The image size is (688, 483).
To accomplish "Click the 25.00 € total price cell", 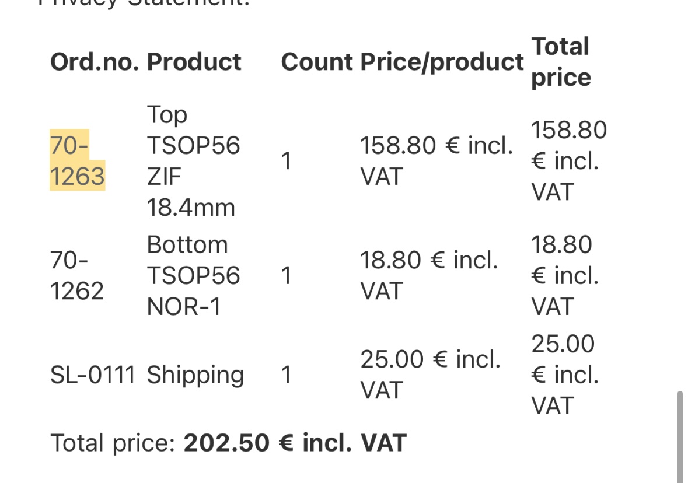I will pos(565,374).
